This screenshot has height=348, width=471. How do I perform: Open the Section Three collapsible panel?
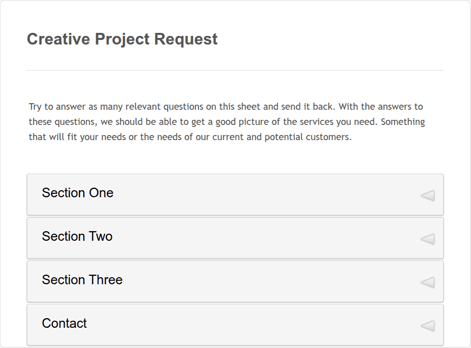[x=234, y=282]
